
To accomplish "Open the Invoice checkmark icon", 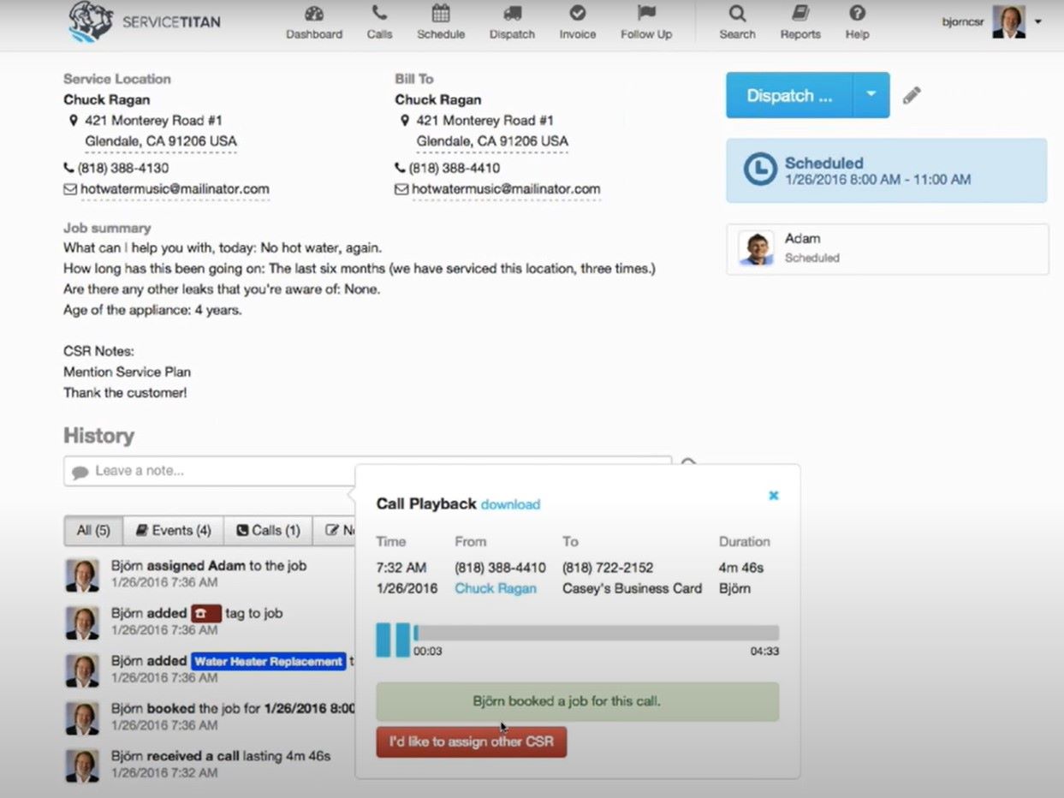I will pyautogui.click(x=578, y=14).
